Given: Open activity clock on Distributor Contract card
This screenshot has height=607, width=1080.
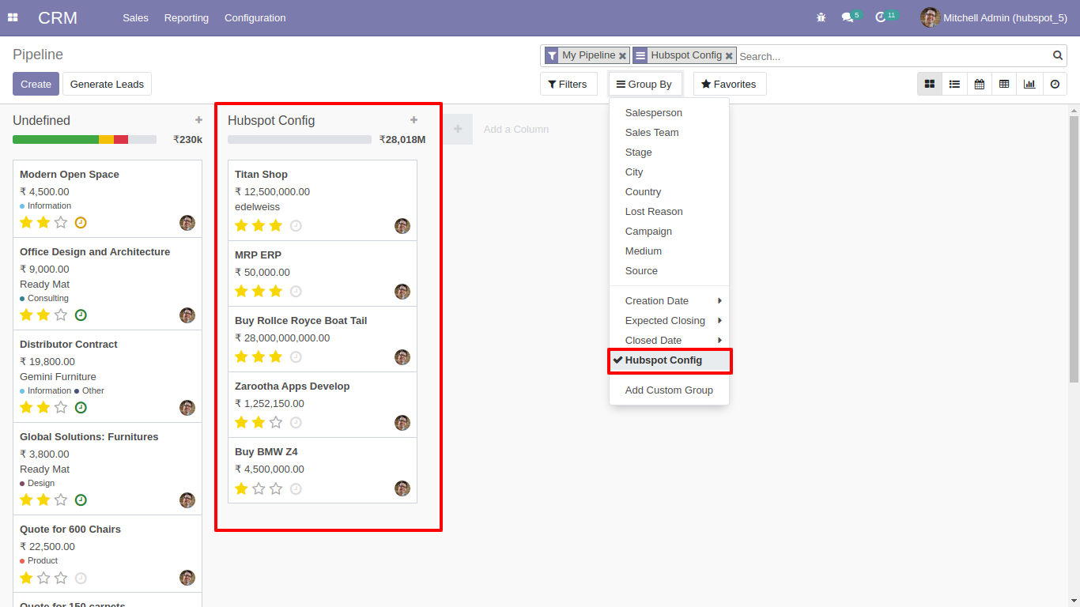Looking at the screenshot, I should tap(81, 408).
